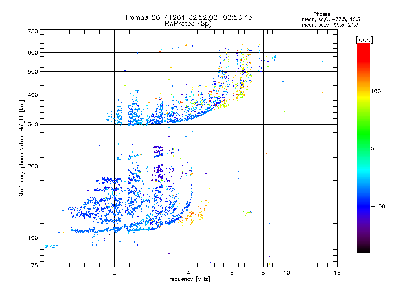The height and width of the screenshot is (297, 397).
Task: Click the '200' y-axis tick label
Action: [x=33, y=166]
